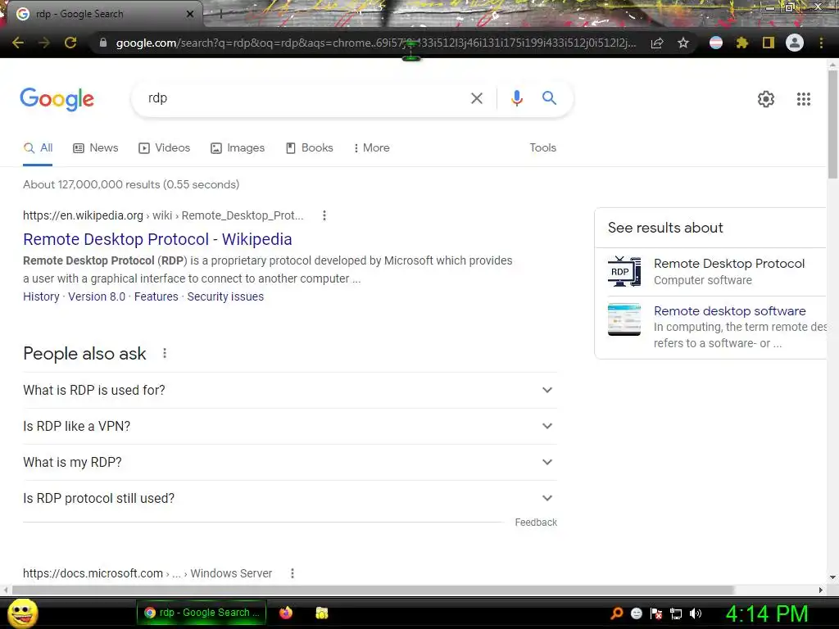This screenshot has height=629, width=839.
Task: Click horizontal scrollbar right arrow
Action: [821, 590]
